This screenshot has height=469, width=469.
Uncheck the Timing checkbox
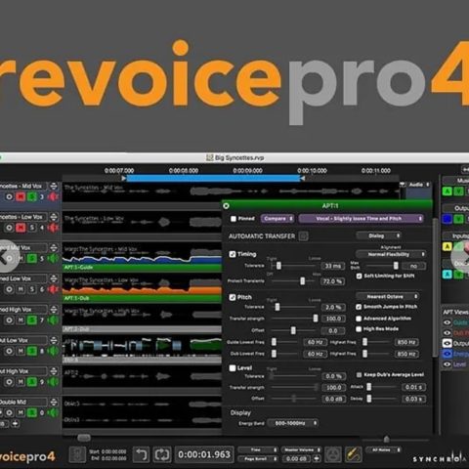[x=233, y=254]
